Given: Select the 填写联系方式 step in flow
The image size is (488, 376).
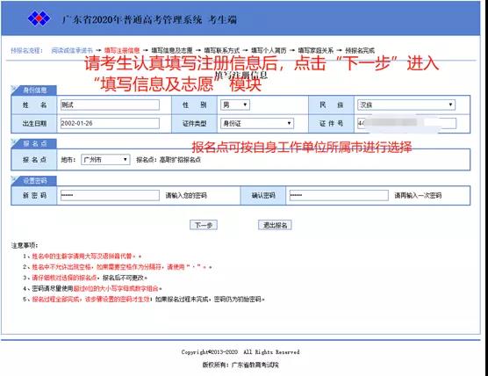Looking at the screenshot, I should (222, 50).
